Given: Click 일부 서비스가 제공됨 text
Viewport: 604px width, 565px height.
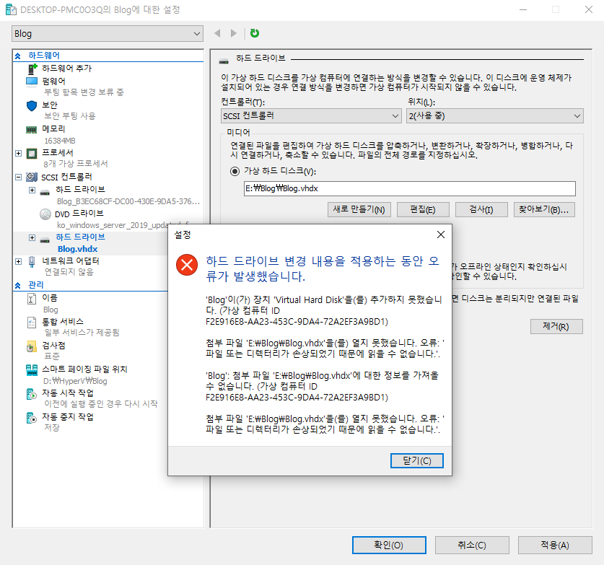Looking at the screenshot, I should (82, 333).
